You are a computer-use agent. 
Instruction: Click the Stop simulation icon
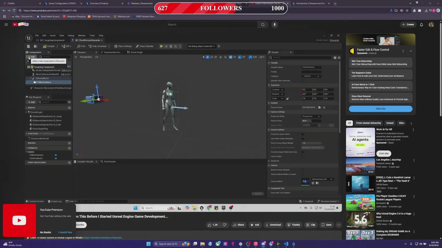[171, 46]
